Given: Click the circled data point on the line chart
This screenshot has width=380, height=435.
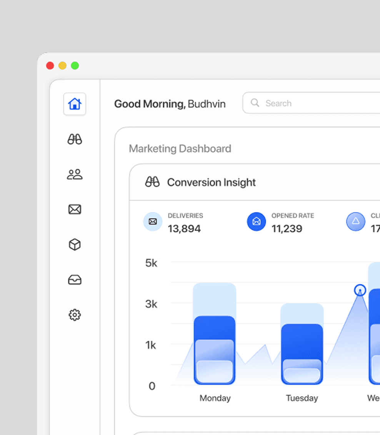Looking at the screenshot, I should point(360,290).
